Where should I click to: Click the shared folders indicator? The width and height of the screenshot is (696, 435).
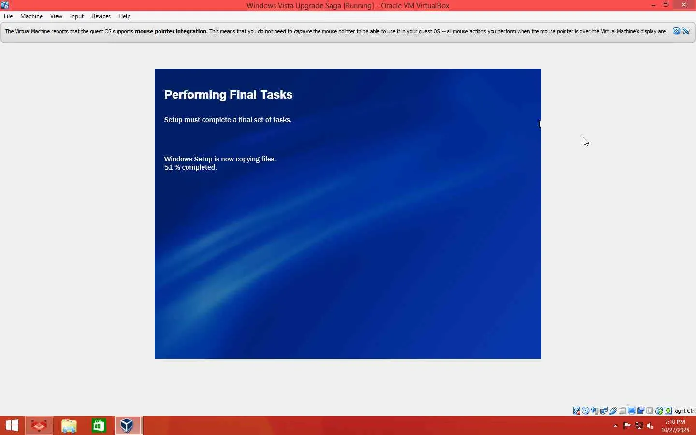click(623, 411)
